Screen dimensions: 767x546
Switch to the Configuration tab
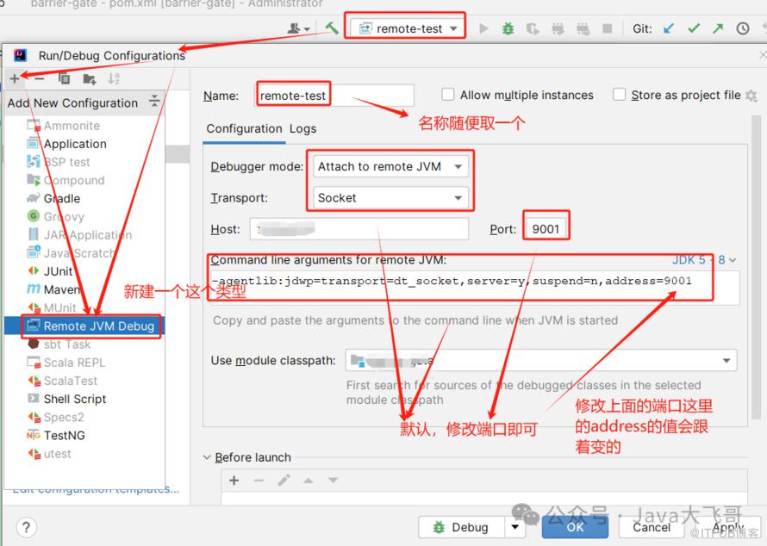[x=244, y=128]
